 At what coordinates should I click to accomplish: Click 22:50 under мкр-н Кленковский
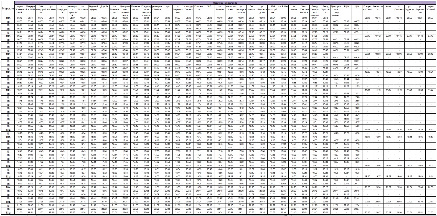(20, 212)
